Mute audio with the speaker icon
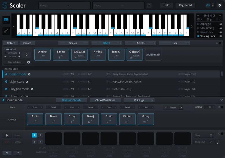225x158 pixels. tap(208, 5)
